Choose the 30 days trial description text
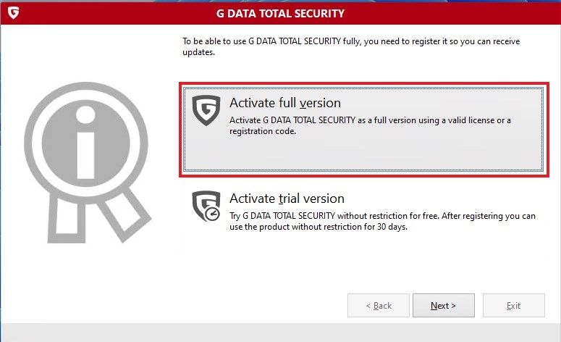This screenshot has height=342, width=561. [x=381, y=221]
